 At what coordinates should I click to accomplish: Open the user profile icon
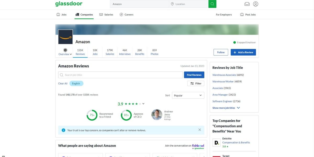tap(256, 4)
